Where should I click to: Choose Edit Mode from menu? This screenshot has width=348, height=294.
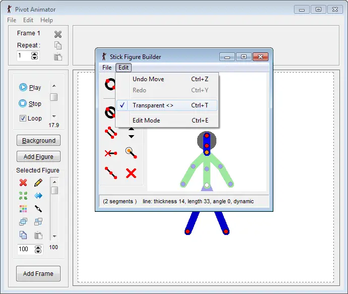click(x=166, y=121)
